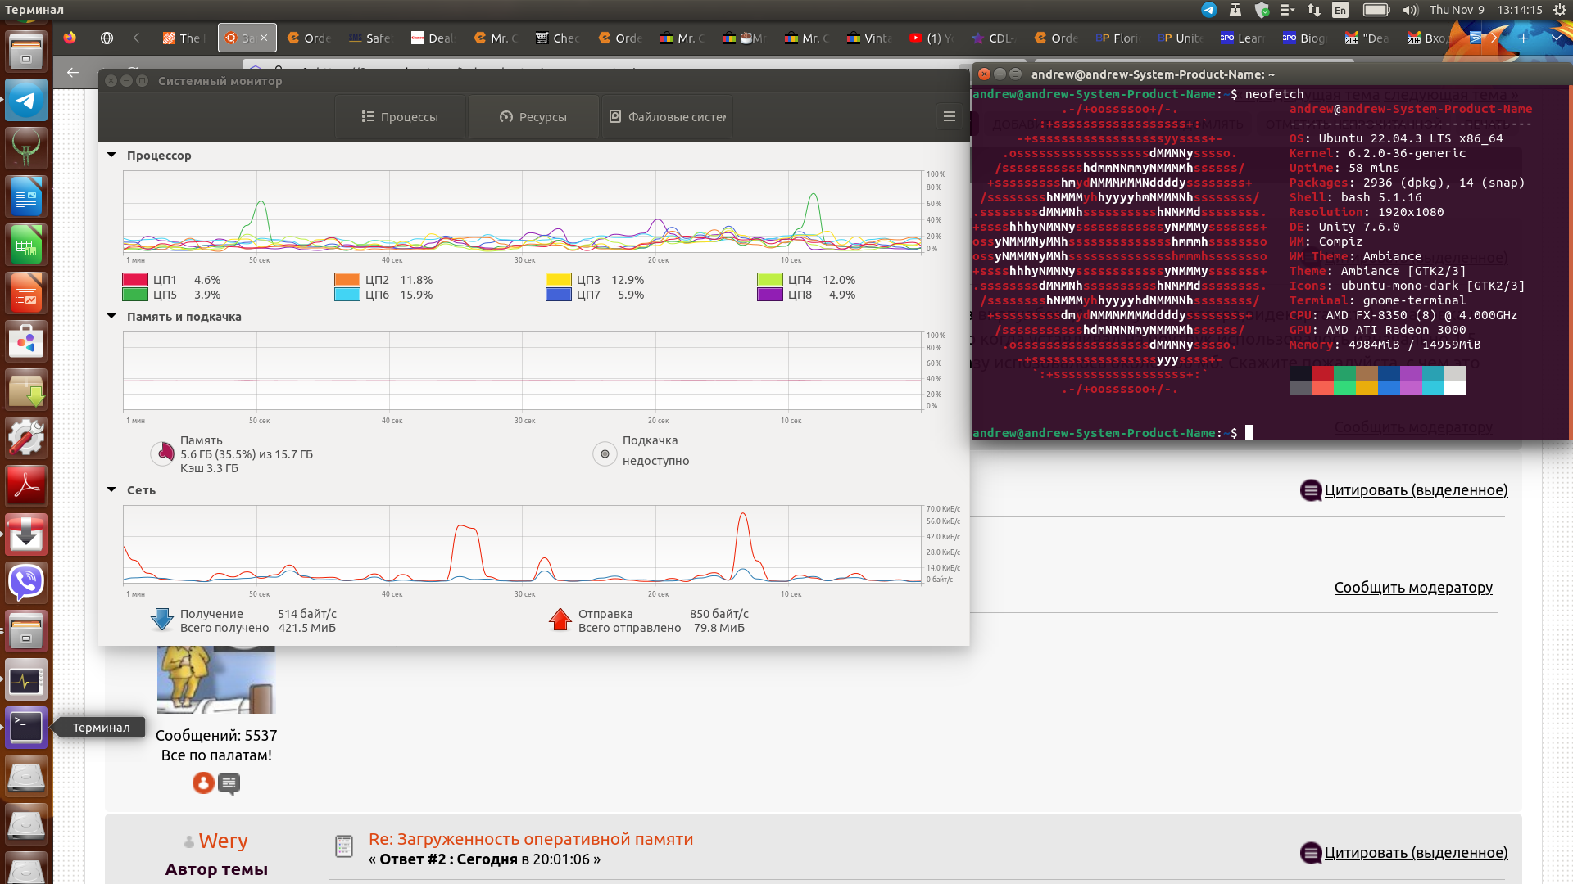Switch to the Процессы tab
The height and width of the screenshot is (884, 1573).
click(x=400, y=117)
